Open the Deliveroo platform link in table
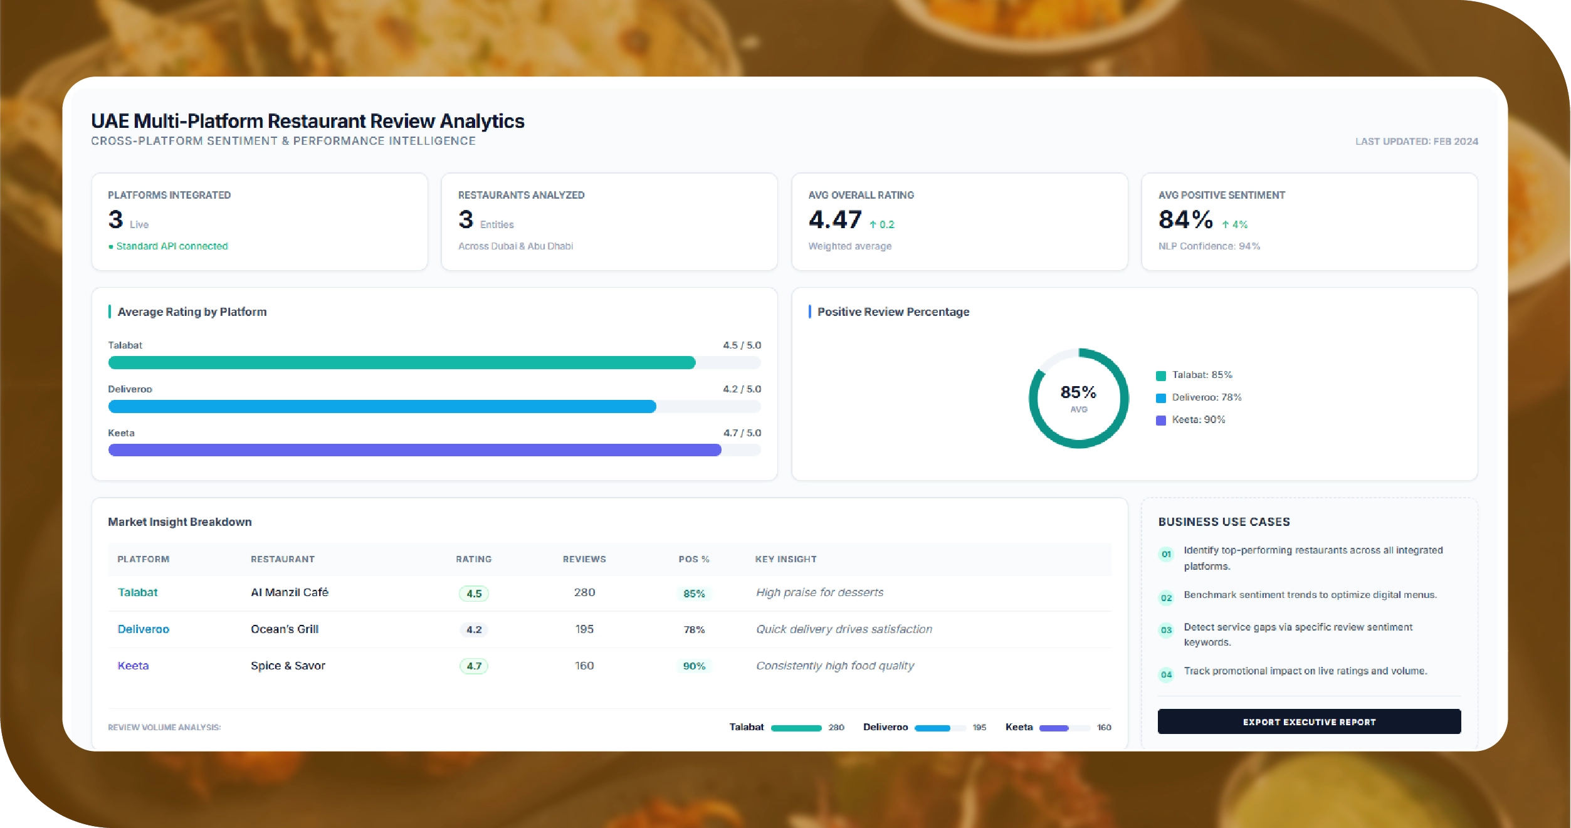Viewport: 1571px width, 828px height. tap(143, 629)
